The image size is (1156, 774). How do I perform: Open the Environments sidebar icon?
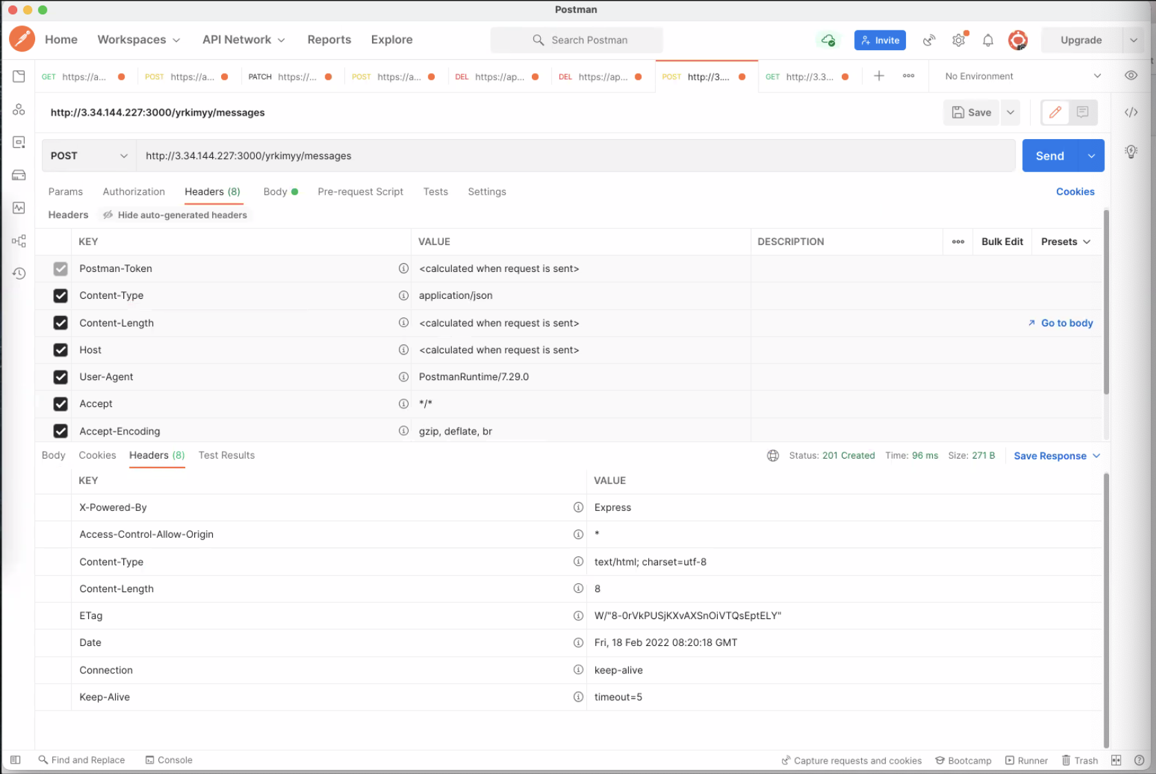pos(19,143)
